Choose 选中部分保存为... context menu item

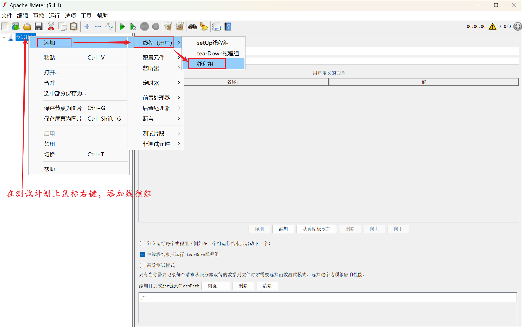[x=79, y=93]
